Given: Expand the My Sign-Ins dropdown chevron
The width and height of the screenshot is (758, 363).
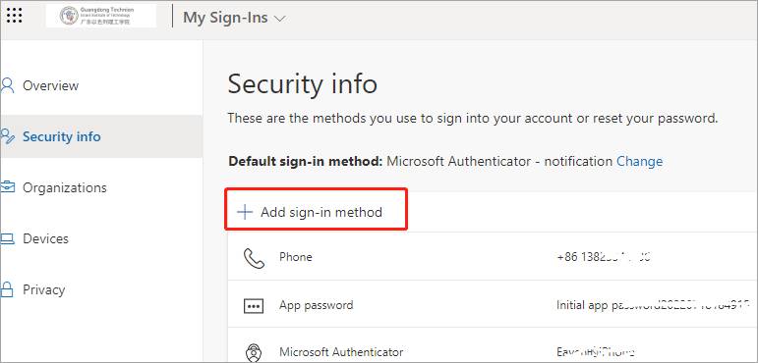Looking at the screenshot, I should coord(280,19).
